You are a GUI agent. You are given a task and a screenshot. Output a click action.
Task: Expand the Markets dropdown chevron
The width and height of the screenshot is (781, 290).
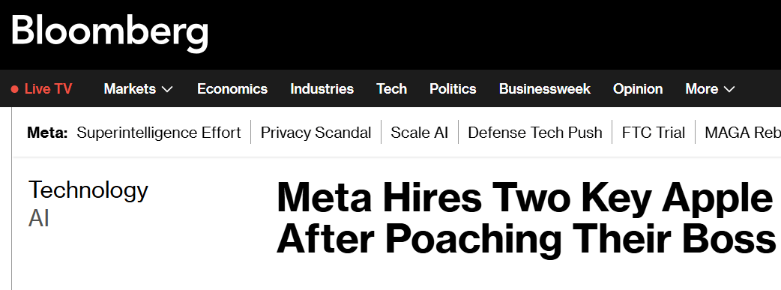pos(167,90)
